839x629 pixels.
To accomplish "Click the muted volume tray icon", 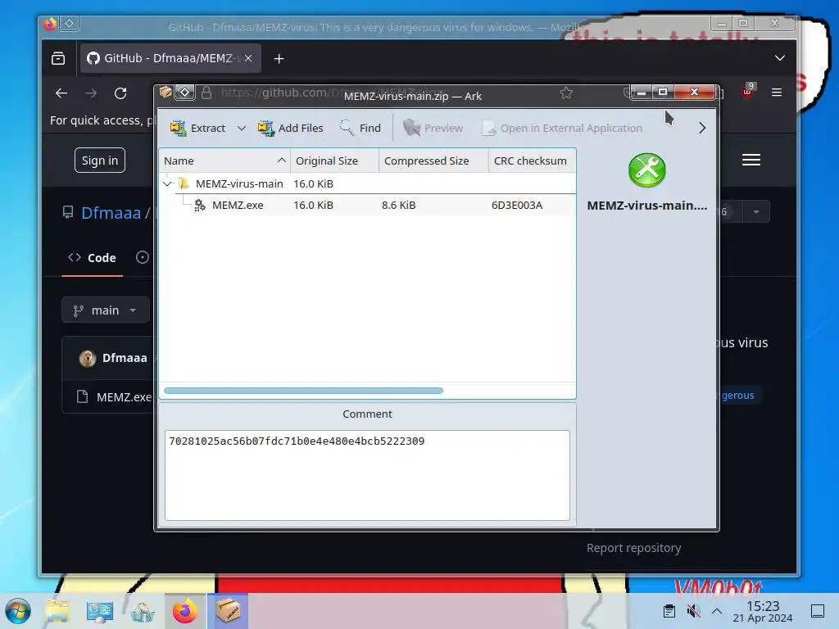I will pyautogui.click(x=693, y=611).
